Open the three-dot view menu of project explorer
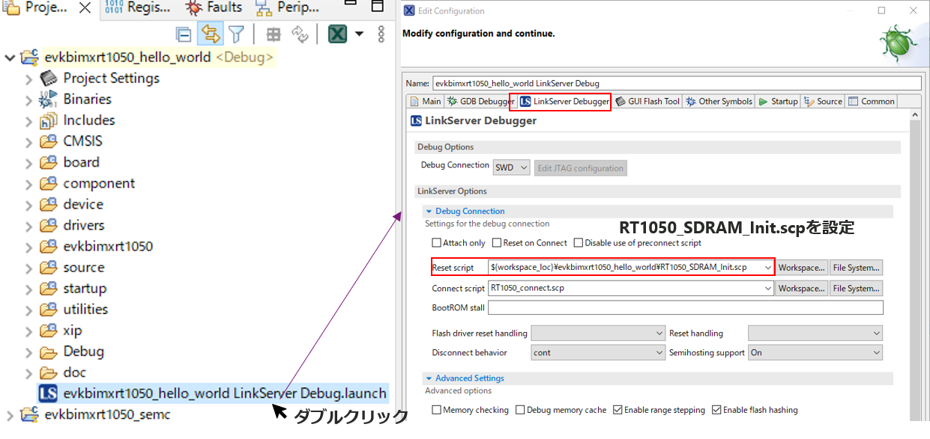The image size is (930, 439). 381,34
